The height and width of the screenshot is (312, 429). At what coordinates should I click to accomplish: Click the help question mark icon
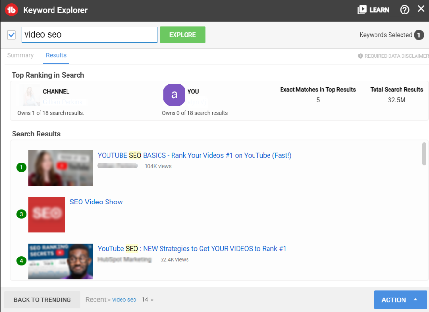pos(404,9)
